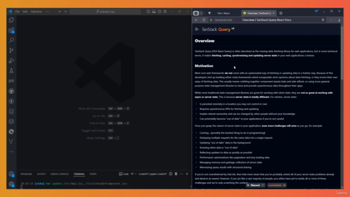This screenshot has width=350, height=197.
Task: Open the database extension icon
Action: point(11,112)
